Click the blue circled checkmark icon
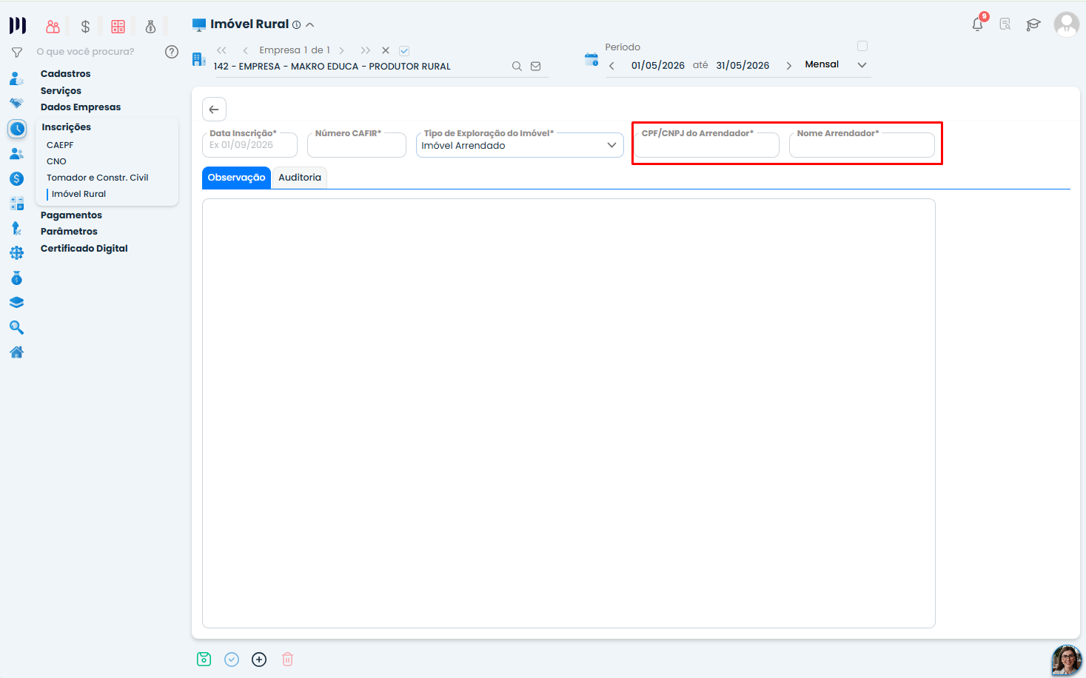 (x=232, y=659)
